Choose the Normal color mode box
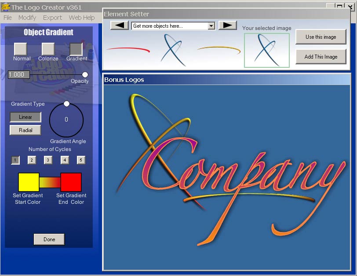This screenshot has width=357, height=276. point(21,49)
